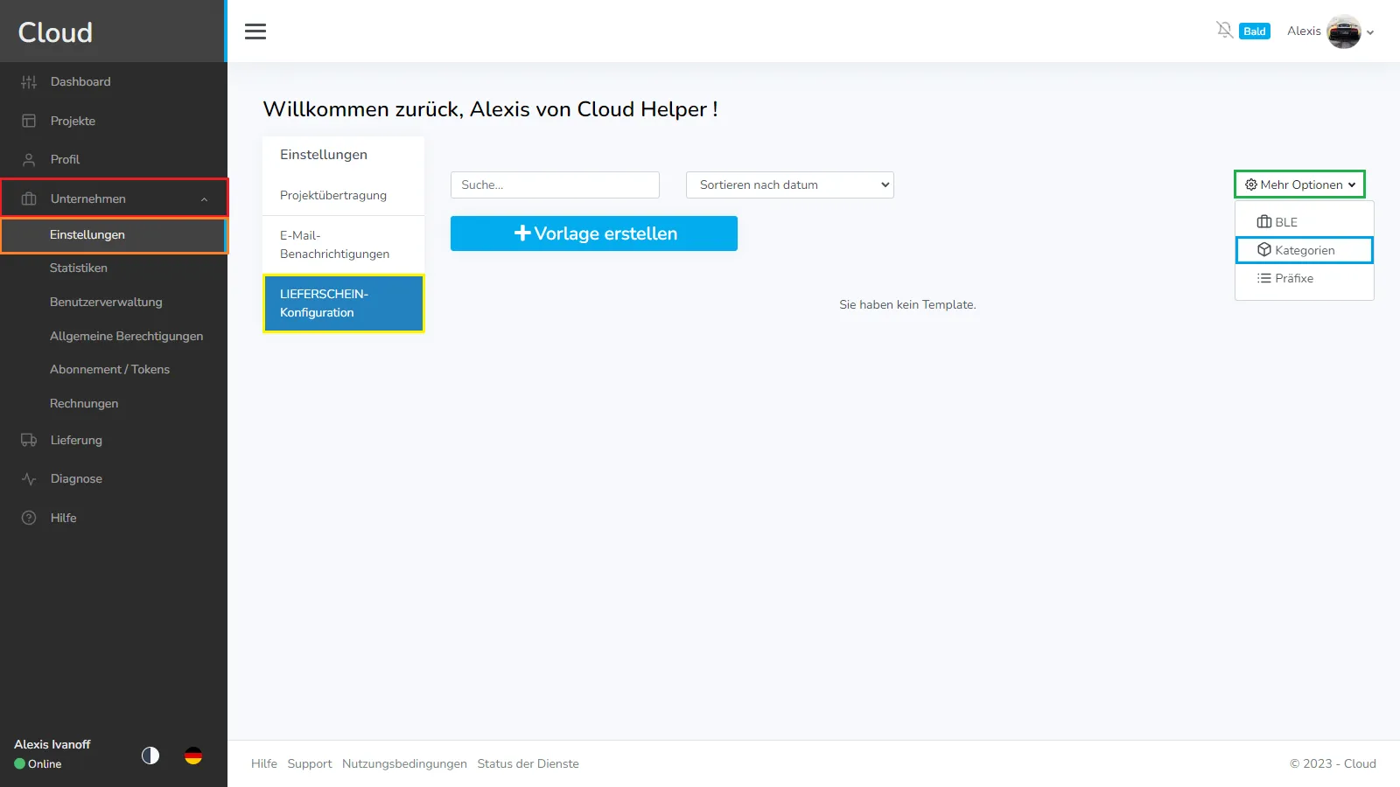Open Projekte in the sidebar
This screenshot has height=787, width=1400.
pyautogui.click(x=73, y=121)
